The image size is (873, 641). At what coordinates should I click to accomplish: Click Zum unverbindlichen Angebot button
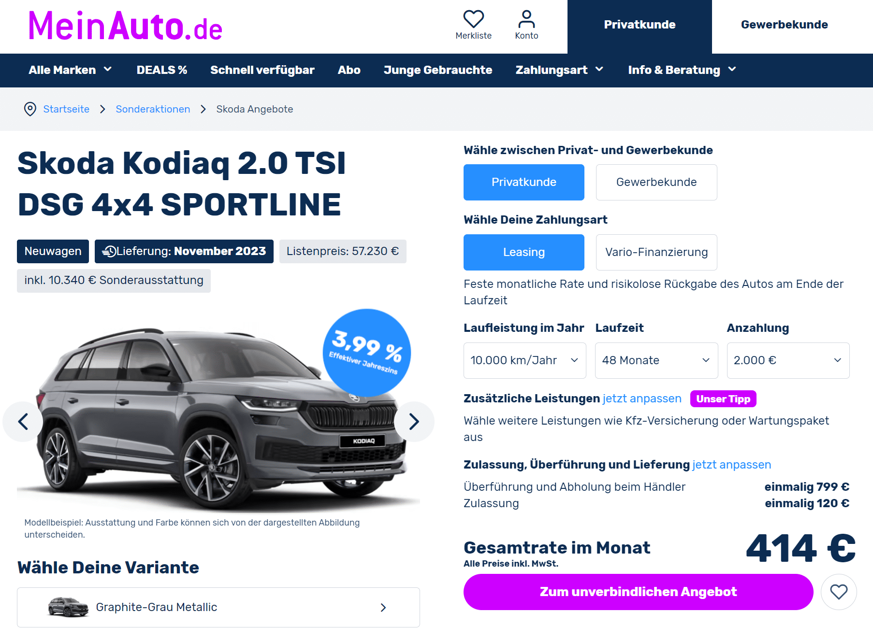point(638,592)
